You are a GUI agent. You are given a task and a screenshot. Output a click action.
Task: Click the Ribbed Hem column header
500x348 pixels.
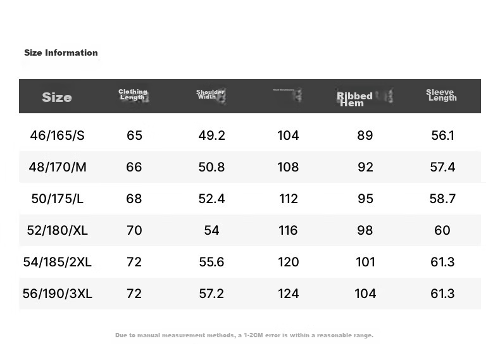coord(354,99)
